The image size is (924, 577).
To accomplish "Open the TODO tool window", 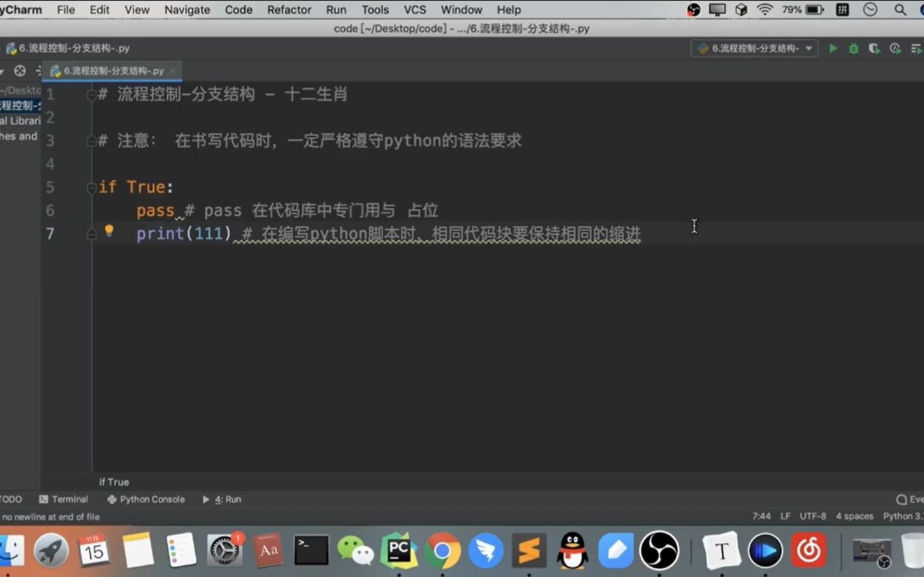I will [10, 499].
